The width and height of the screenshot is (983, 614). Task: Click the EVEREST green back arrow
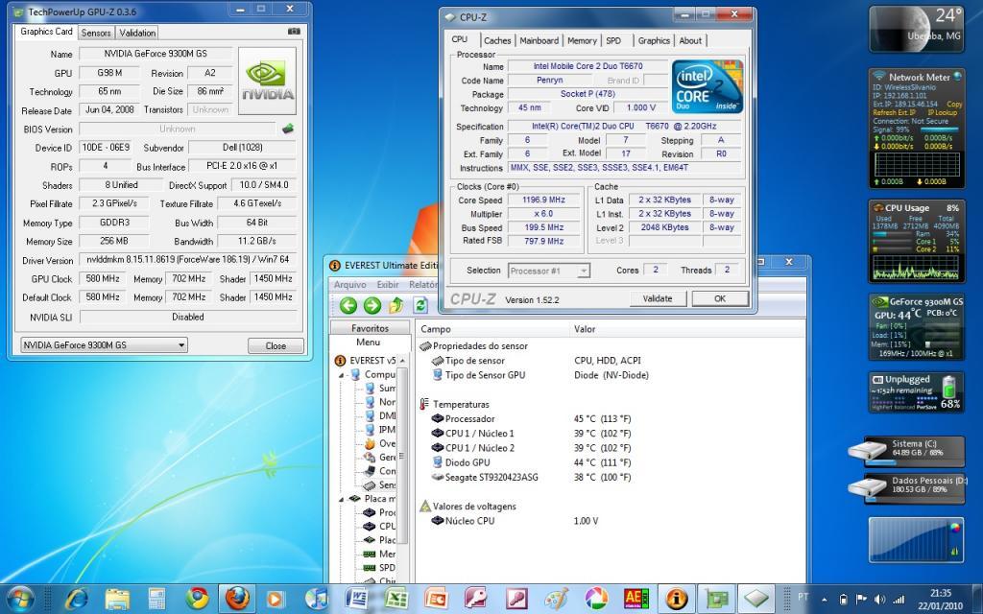pyautogui.click(x=348, y=305)
